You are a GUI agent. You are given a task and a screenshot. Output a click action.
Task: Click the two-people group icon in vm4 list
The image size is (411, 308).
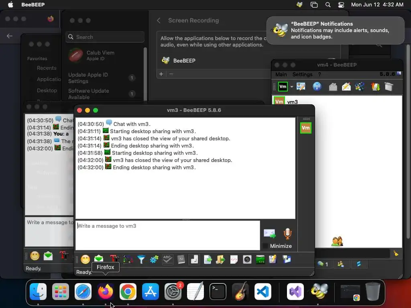[337, 241]
